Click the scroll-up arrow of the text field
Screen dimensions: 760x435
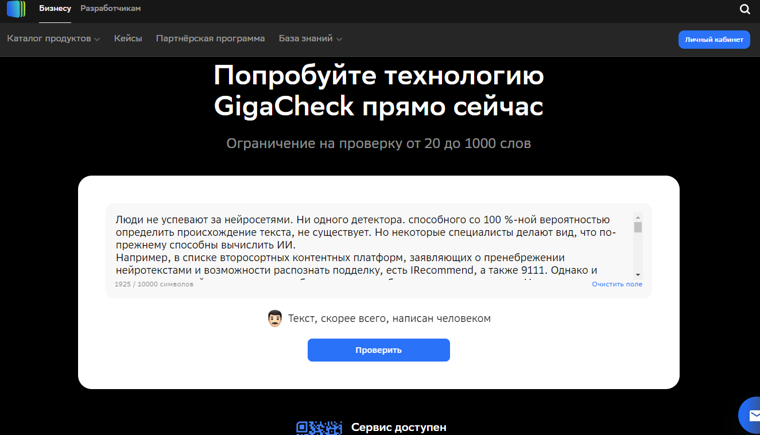click(x=638, y=217)
